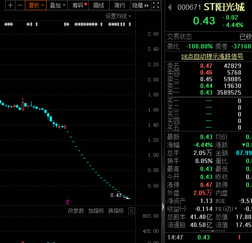252x243 pixels.
Task: Expand the 叠加 overlay dropdown
Action: pos(57,5)
